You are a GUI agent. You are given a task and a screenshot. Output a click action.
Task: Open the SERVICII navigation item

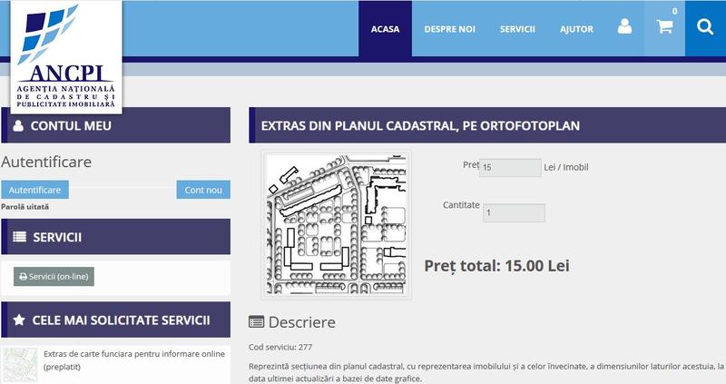coord(517,29)
